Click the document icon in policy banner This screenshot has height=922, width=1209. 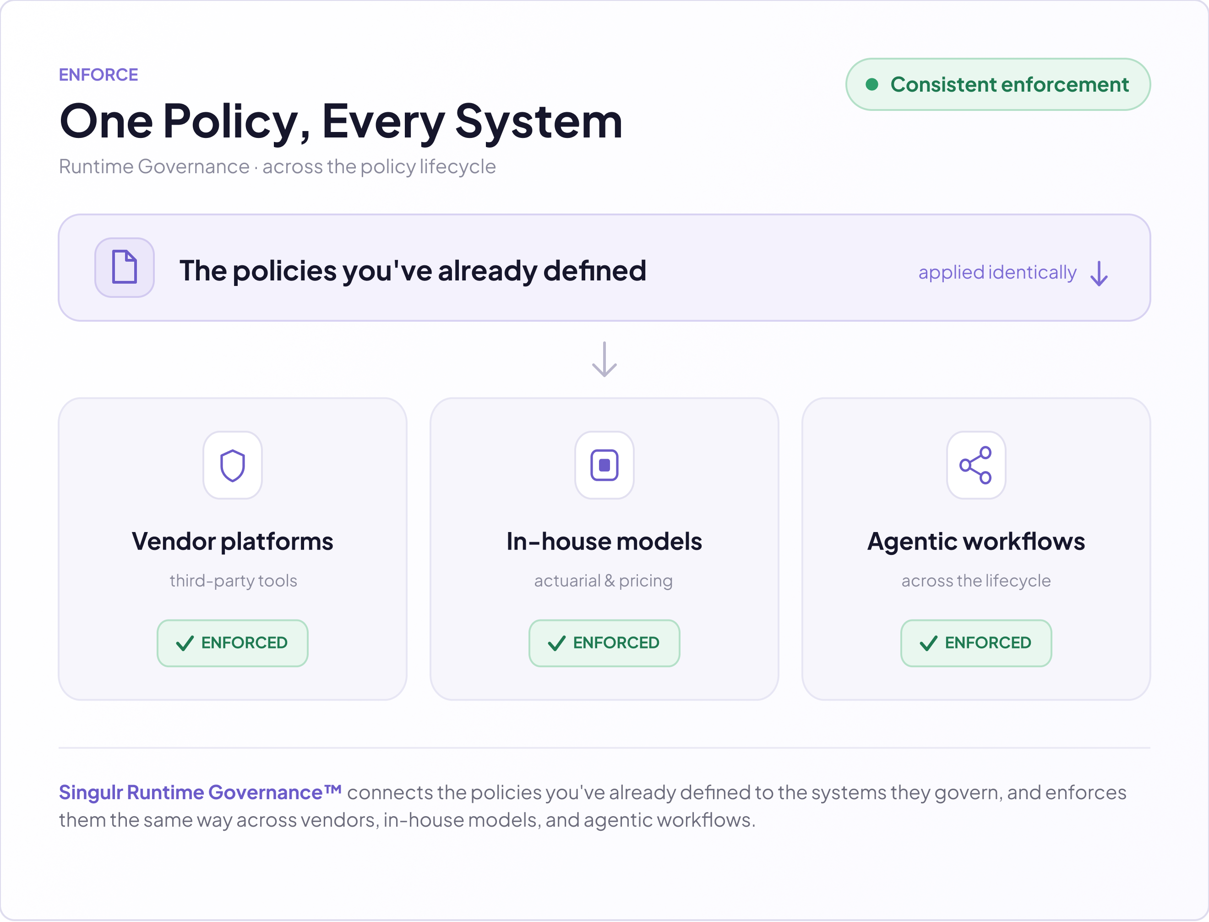tap(125, 267)
